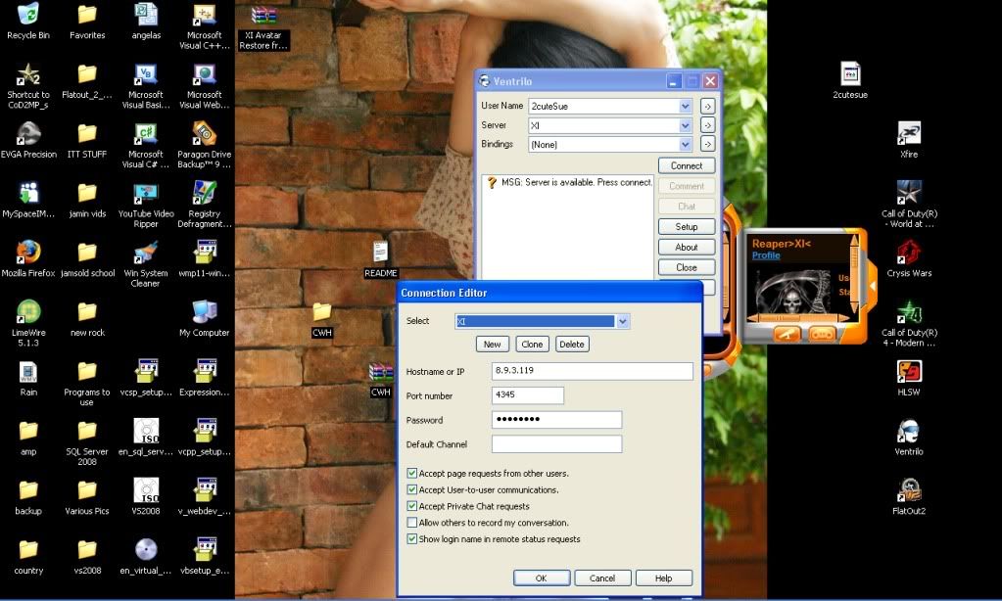
Task: Open the Bindings dropdown in Ventrilo
Action: click(x=685, y=144)
